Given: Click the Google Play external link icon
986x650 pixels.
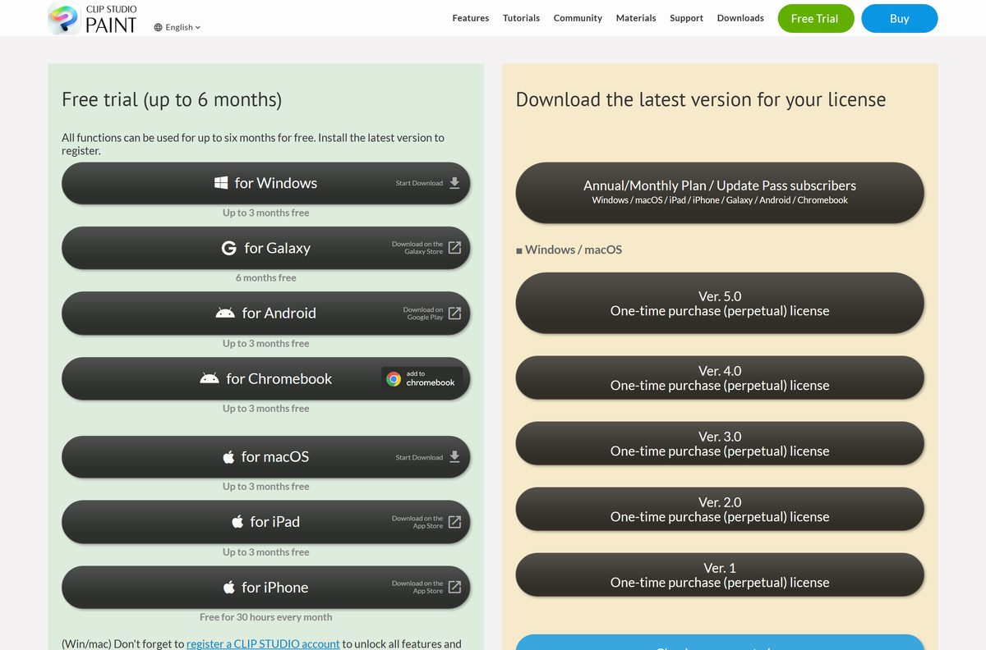Looking at the screenshot, I should click(x=454, y=313).
